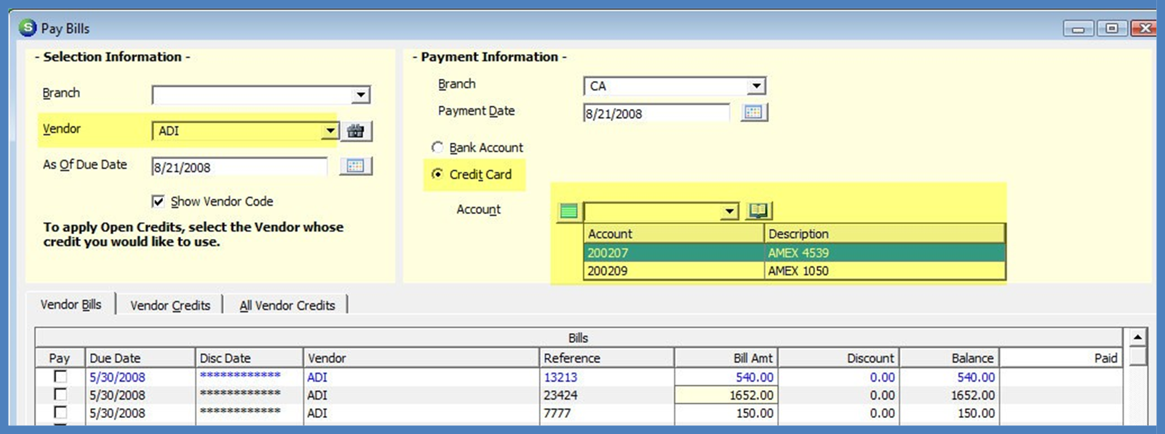
Task: Click the Vendor column header in Bills
Action: pos(421,358)
